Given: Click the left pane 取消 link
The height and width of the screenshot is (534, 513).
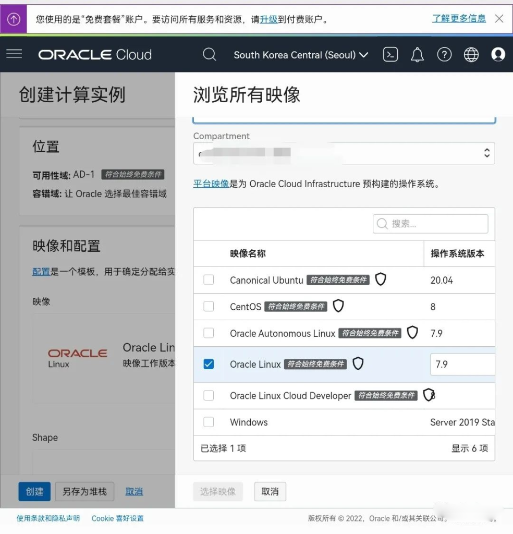Looking at the screenshot, I should pos(134,491).
